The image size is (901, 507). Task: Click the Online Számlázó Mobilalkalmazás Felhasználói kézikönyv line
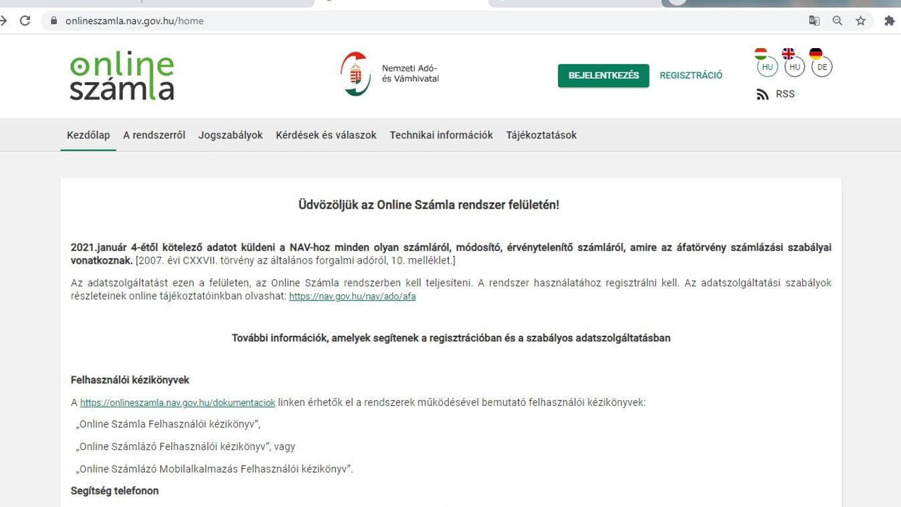(x=214, y=469)
